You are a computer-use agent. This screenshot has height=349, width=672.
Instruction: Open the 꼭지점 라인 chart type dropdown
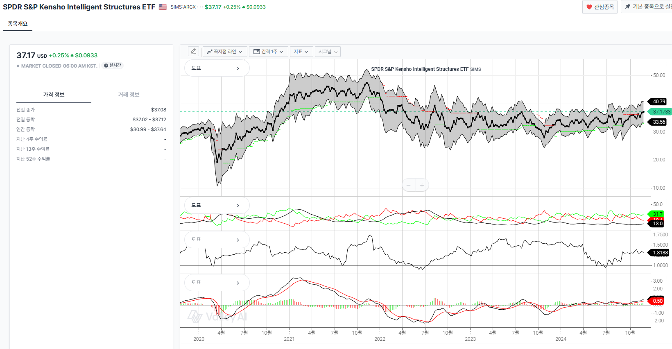225,52
